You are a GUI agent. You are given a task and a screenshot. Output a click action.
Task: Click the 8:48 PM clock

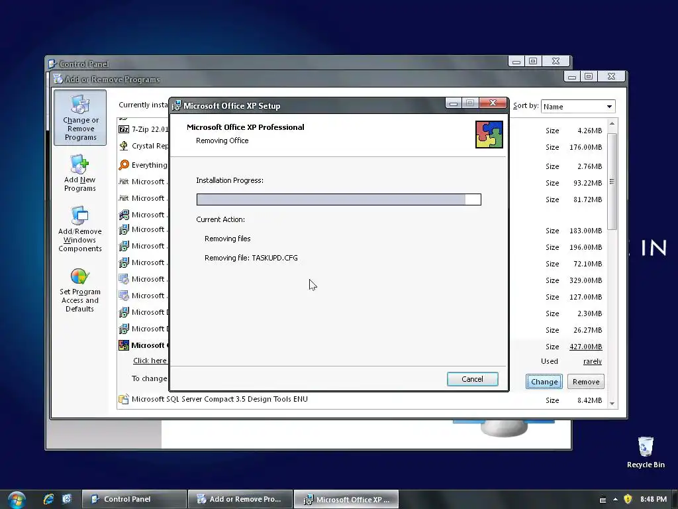click(x=654, y=499)
